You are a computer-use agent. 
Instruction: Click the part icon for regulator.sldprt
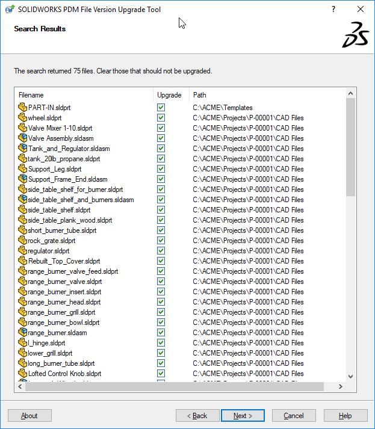[22, 250]
